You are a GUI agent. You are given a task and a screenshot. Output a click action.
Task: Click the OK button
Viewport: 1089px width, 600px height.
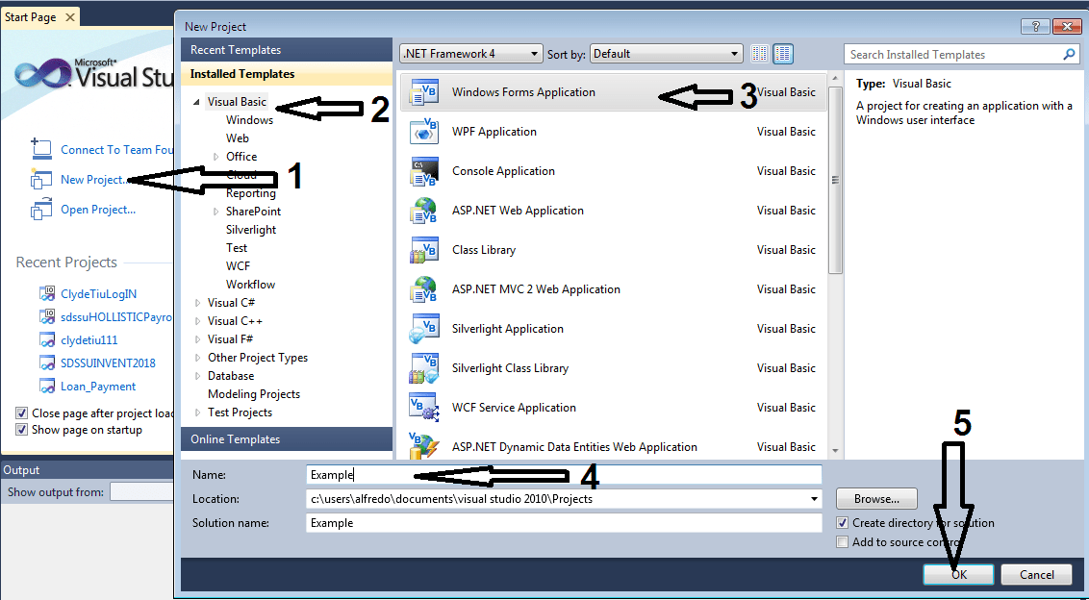pyautogui.click(x=958, y=574)
